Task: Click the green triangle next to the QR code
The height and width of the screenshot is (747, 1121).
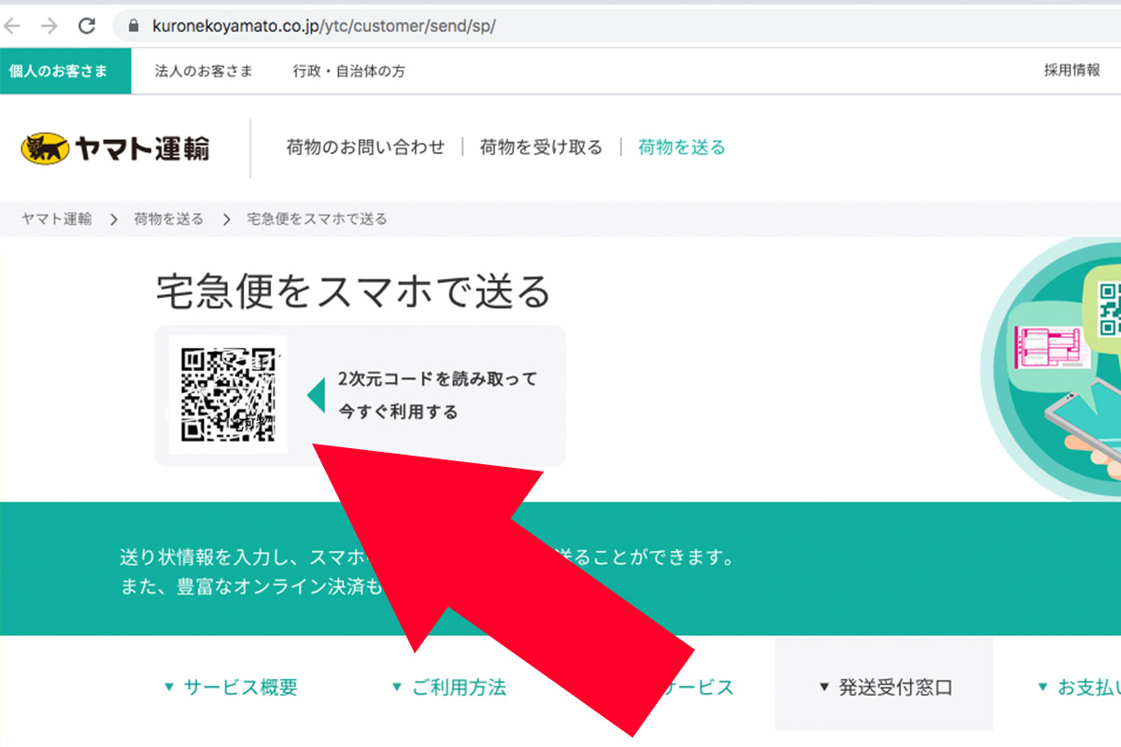Action: coord(315,394)
